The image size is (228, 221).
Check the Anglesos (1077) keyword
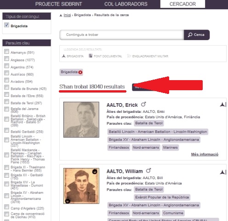point(6,58)
